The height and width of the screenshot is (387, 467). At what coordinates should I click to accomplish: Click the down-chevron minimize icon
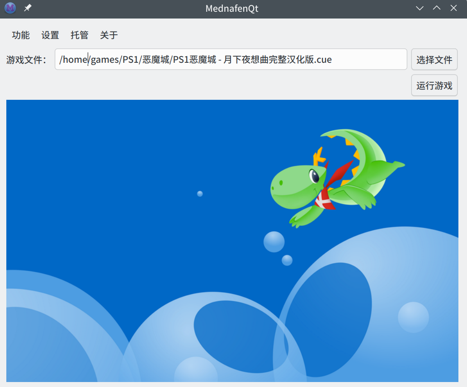click(x=420, y=8)
